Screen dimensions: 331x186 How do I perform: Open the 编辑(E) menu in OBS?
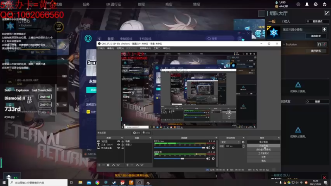pyautogui.click(x=110, y=48)
